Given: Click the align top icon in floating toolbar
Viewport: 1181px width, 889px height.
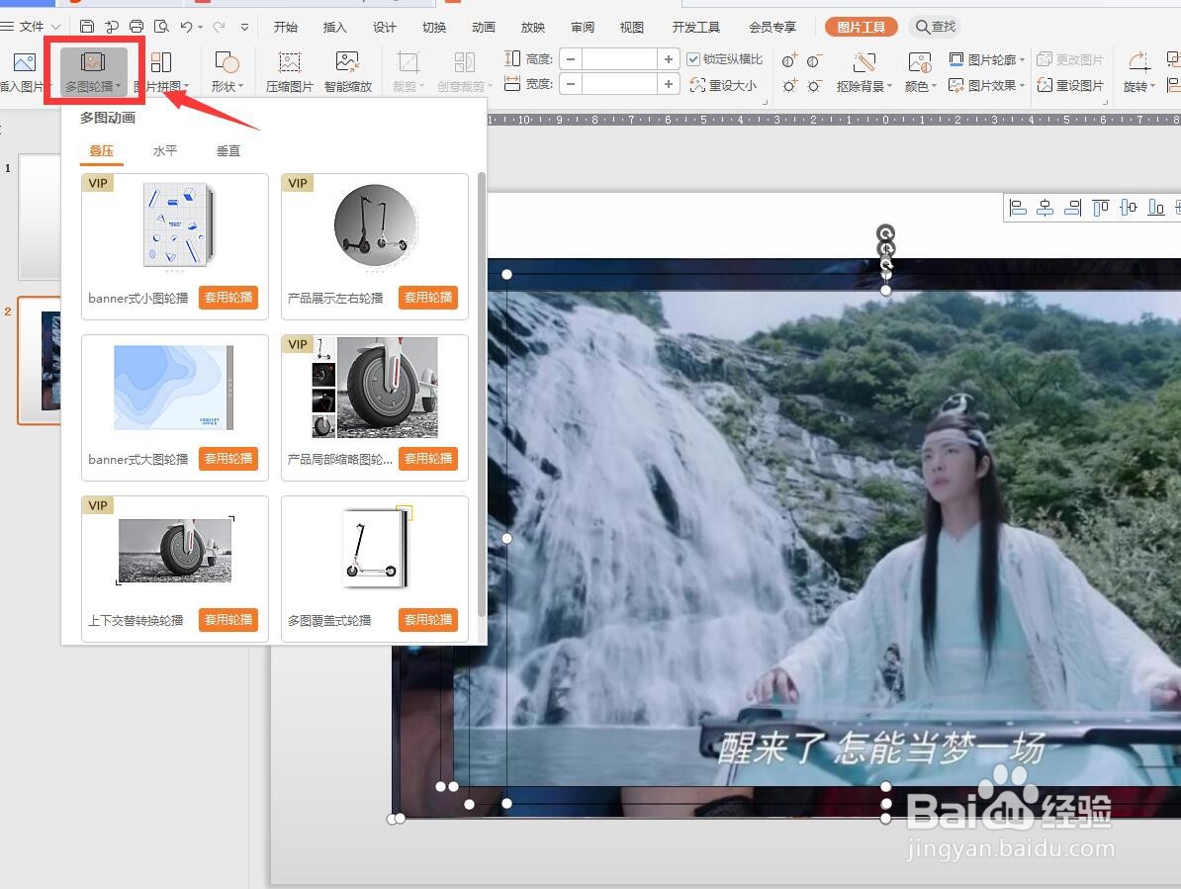Looking at the screenshot, I should pos(1101,207).
